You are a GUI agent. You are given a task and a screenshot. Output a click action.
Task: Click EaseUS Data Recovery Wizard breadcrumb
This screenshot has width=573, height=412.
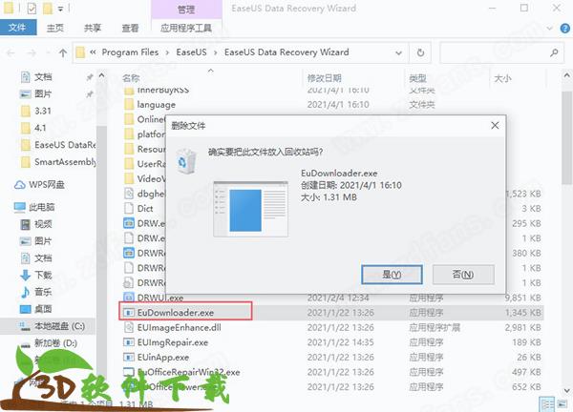[286, 52]
